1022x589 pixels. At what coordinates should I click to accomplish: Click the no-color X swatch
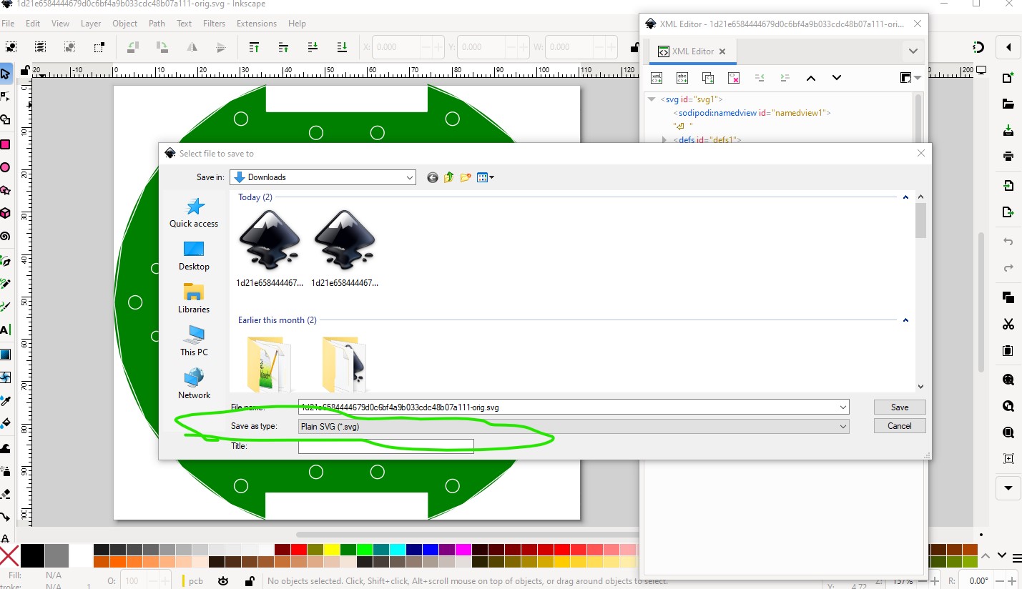click(9, 555)
